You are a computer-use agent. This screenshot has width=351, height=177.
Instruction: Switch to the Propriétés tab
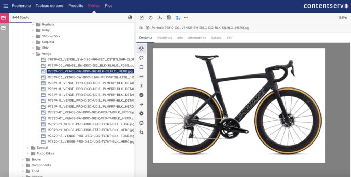click(x=164, y=38)
